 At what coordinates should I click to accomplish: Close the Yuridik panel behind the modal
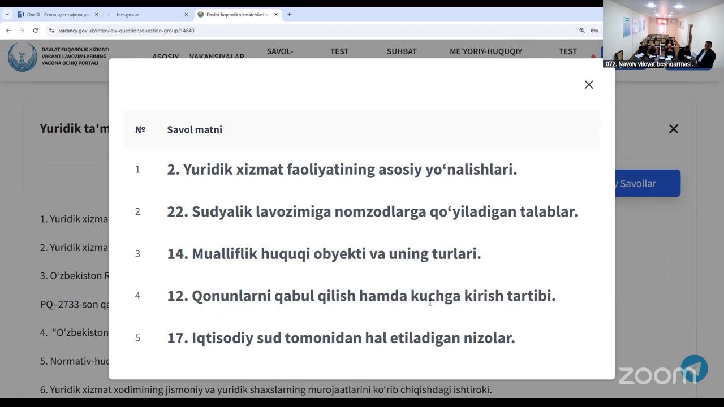(673, 129)
